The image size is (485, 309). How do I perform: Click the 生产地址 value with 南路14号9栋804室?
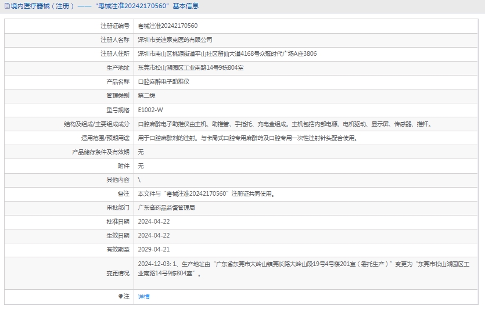(191, 68)
